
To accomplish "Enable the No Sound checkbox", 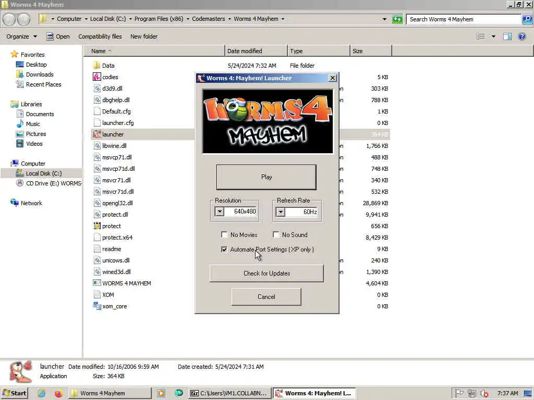I will [x=276, y=235].
